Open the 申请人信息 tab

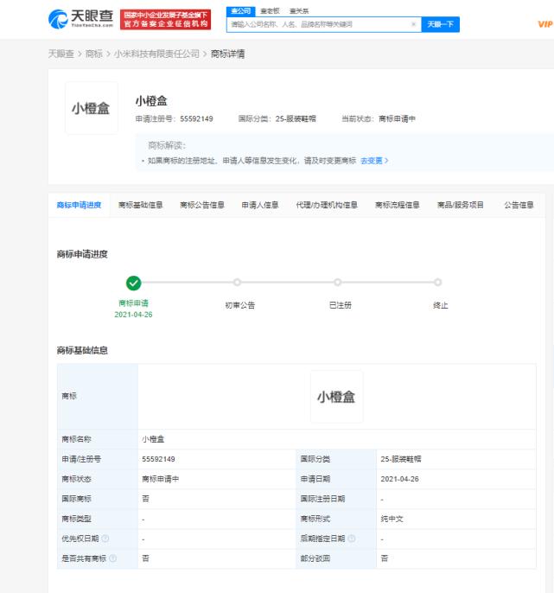click(x=259, y=205)
